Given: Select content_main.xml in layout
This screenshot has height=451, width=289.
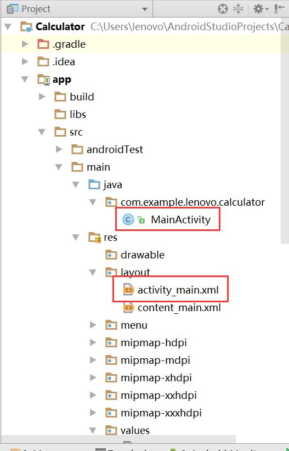Looking at the screenshot, I should point(179,307).
